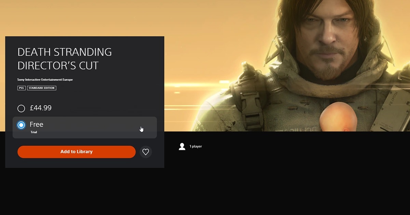Click the player silhouette icon

tap(182, 146)
